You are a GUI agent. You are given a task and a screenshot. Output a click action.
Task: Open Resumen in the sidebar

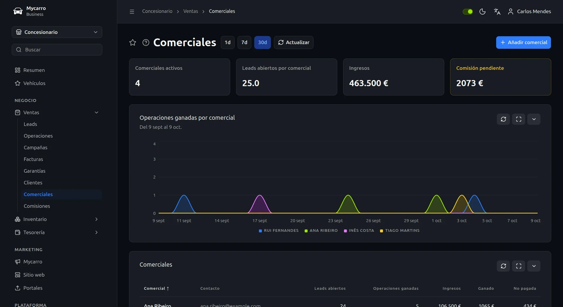click(57, 70)
